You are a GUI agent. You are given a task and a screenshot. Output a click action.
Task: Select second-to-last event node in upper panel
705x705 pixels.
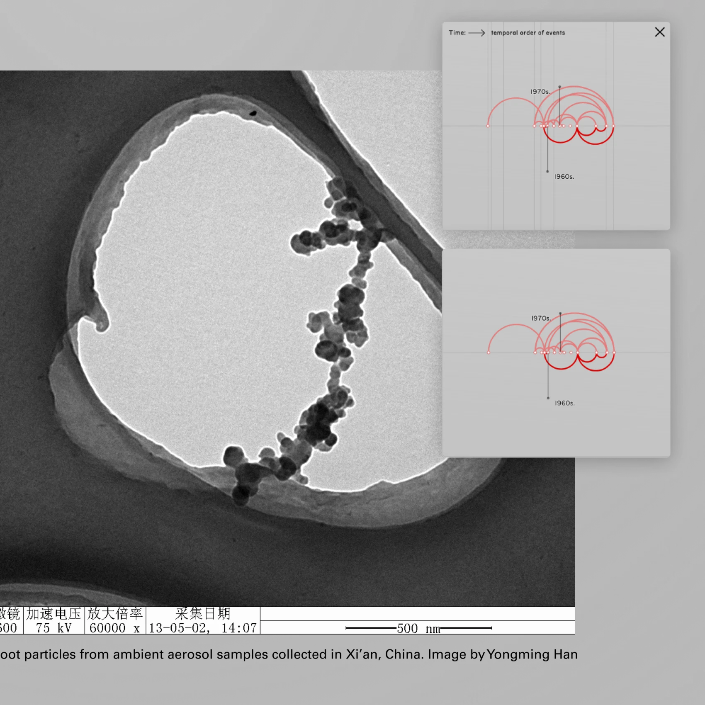click(x=606, y=126)
